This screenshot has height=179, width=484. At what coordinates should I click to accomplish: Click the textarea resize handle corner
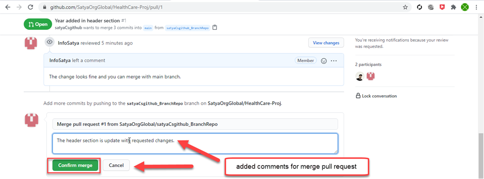[x=336, y=152]
